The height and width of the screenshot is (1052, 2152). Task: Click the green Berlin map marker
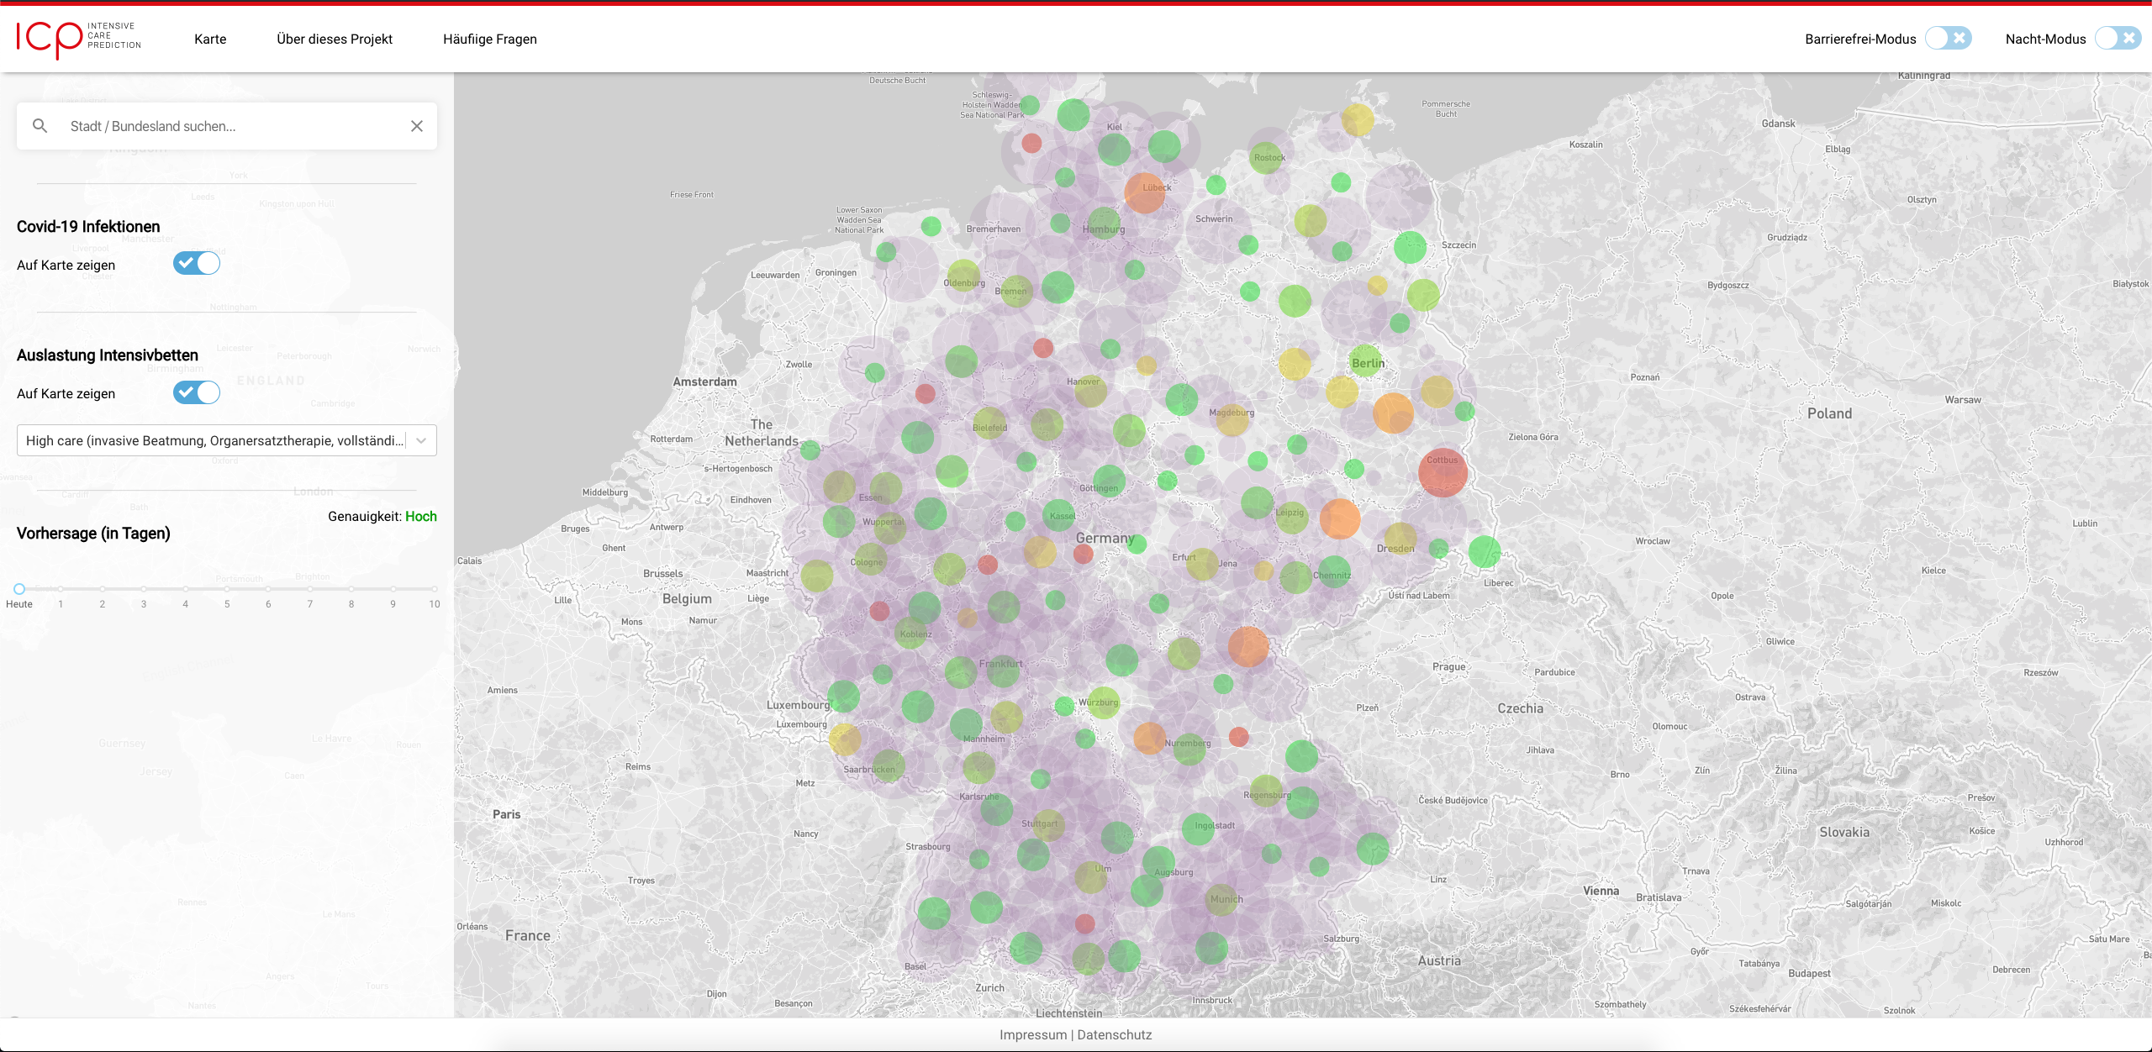click(x=1366, y=360)
